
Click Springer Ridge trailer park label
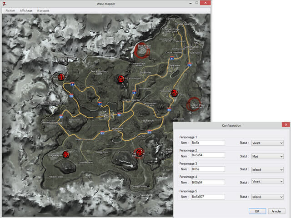pos(171,30)
